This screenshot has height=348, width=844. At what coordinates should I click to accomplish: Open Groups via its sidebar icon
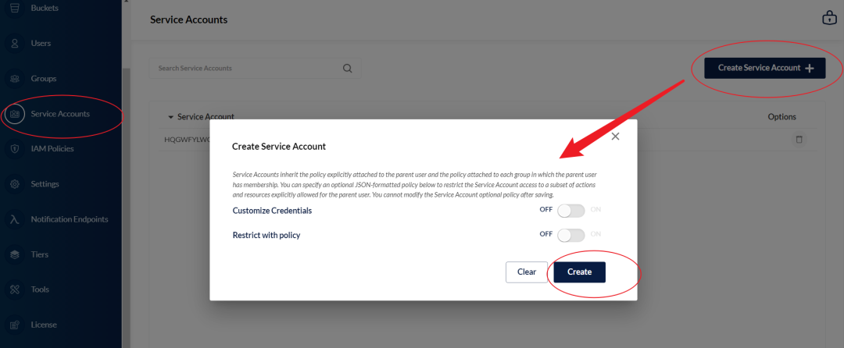click(15, 78)
